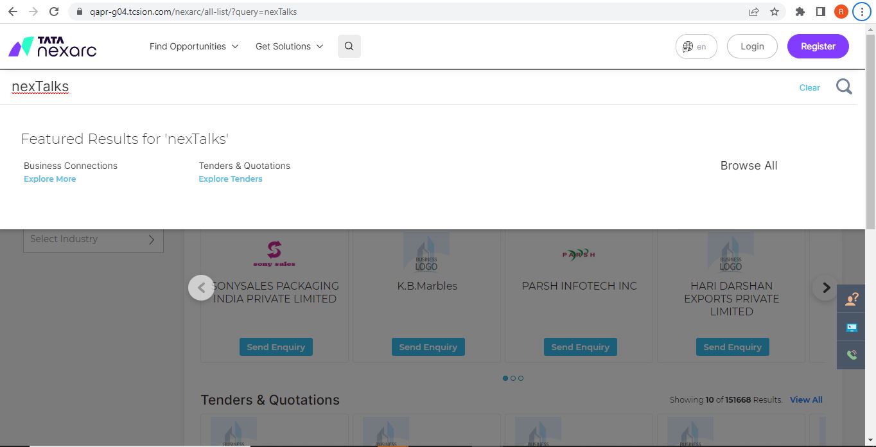Clear the nexTalks search query

tap(809, 87)
